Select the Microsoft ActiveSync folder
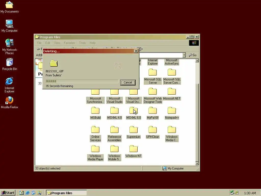Image resolution: width=261 pixels, height=196 pixels. pos(172,62)
